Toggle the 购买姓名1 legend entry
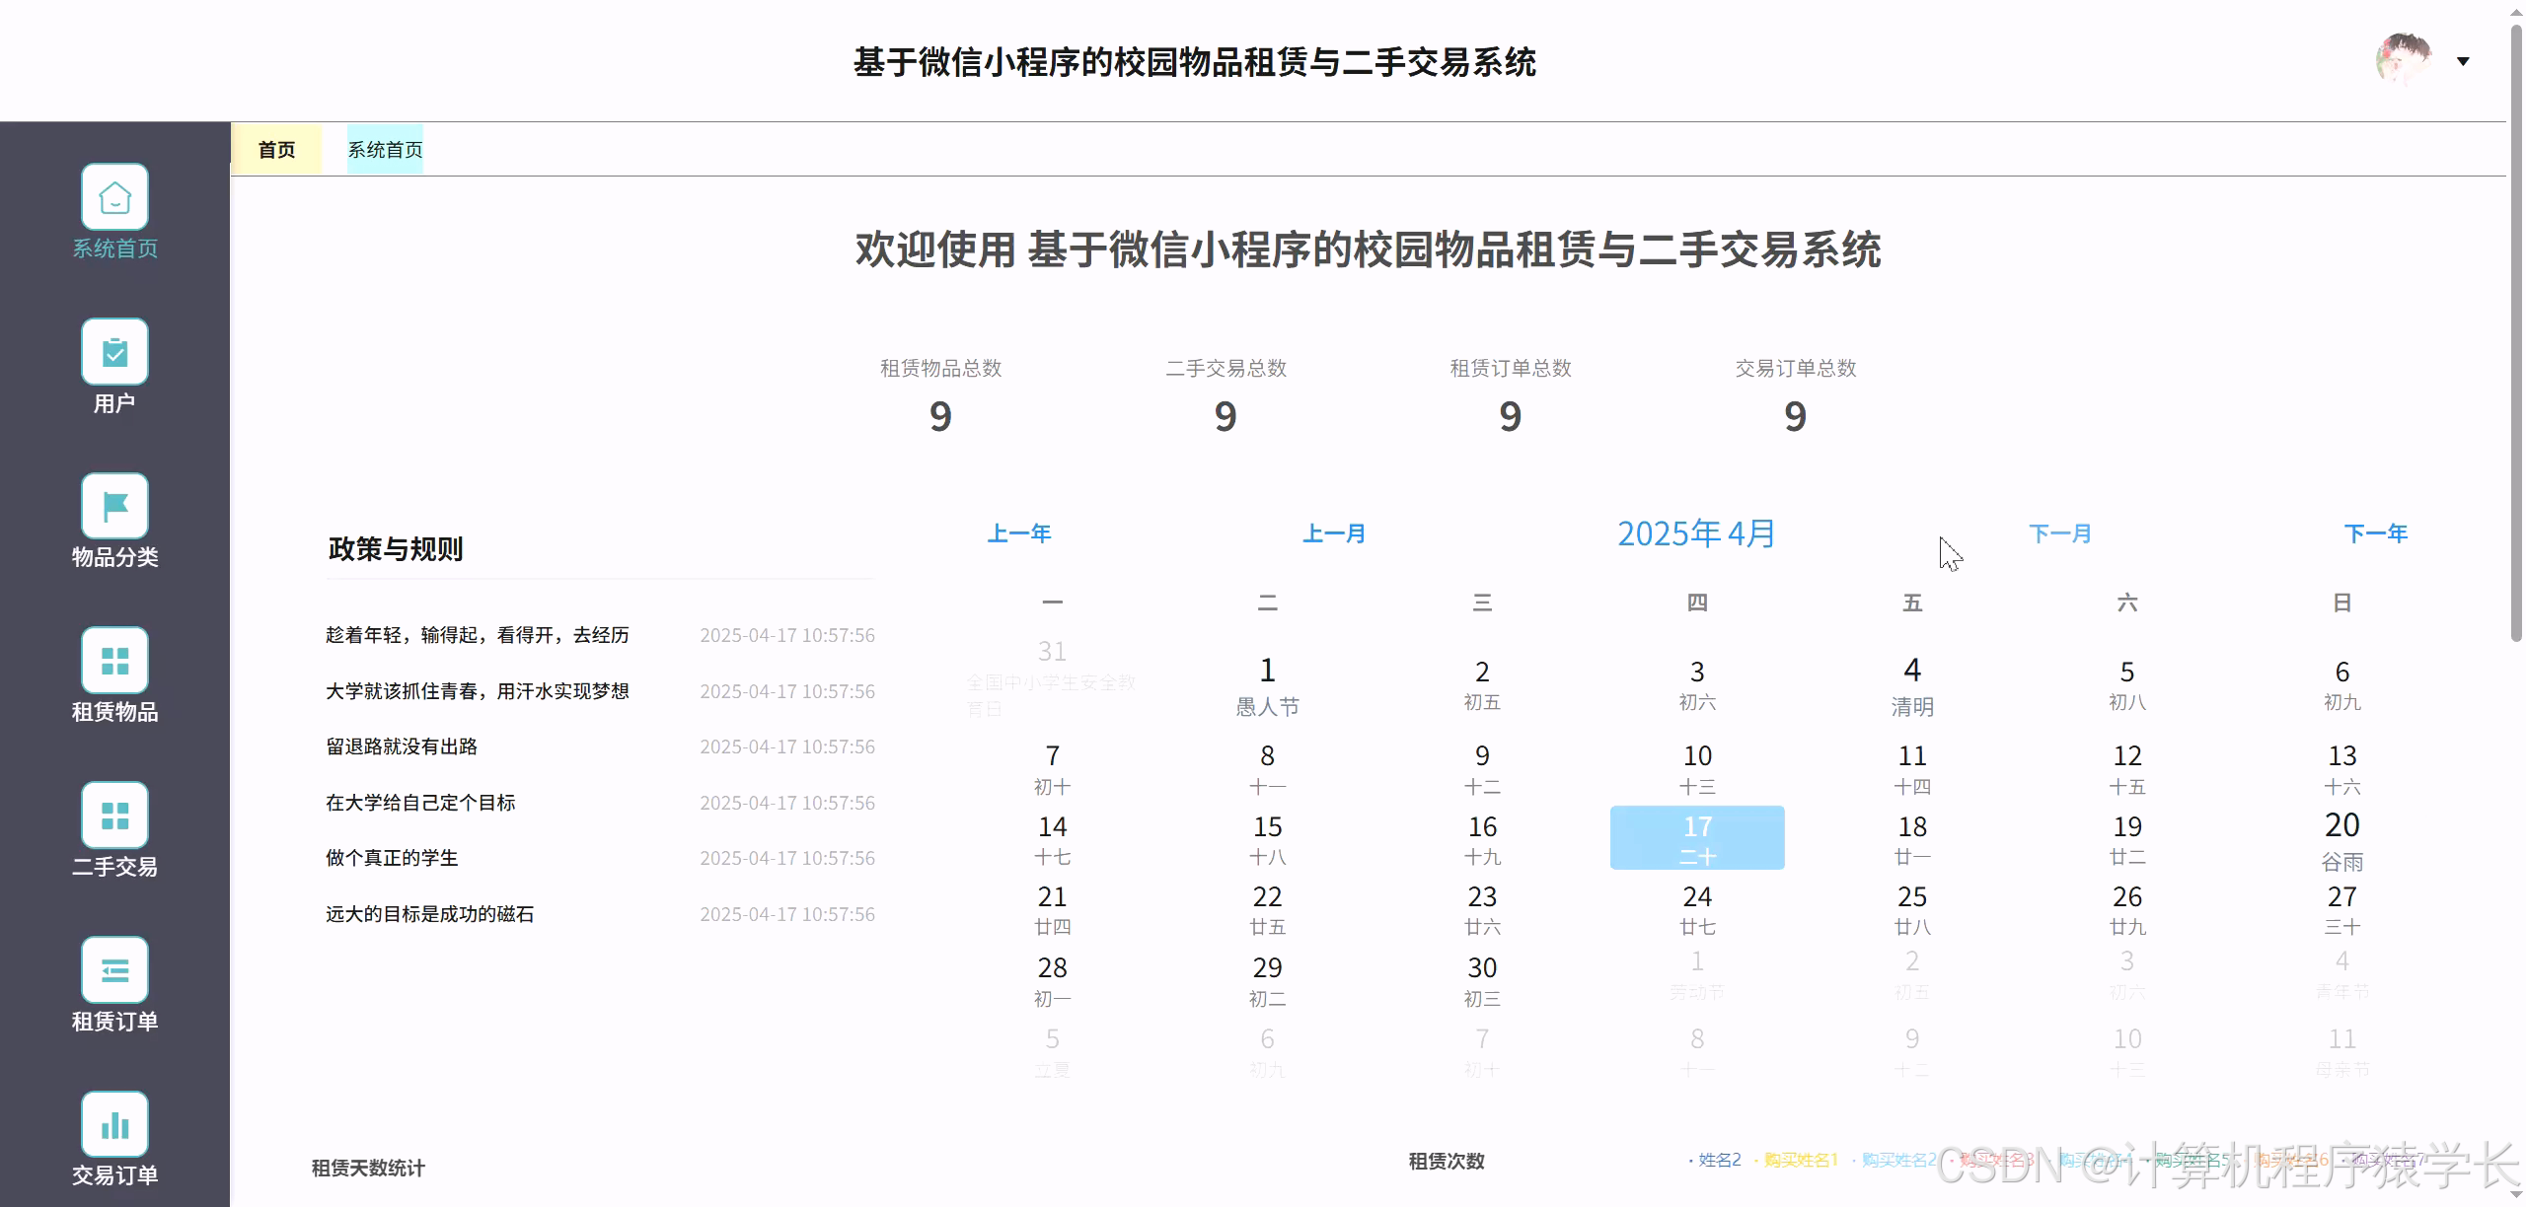Image resolution: width=2526 pixels, height=1207 pixels. [x=1802, y=1161]
